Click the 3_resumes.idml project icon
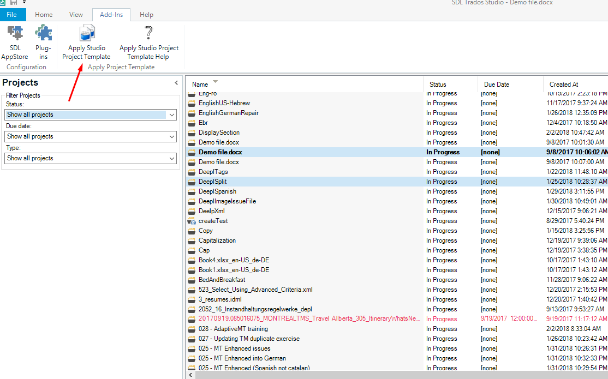This screenshot has width=608, height=379. [x=192, y=299]
